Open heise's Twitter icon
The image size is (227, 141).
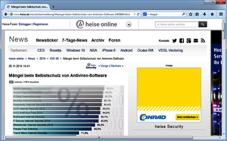(175, 41)
